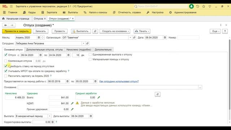Switch to Дополнительные отпуска, отгулы tab

44,50
